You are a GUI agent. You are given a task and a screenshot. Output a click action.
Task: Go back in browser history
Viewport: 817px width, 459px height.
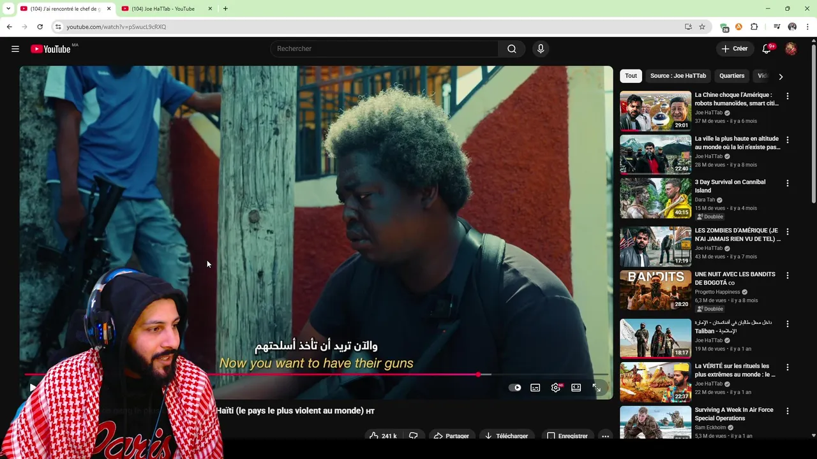[9, 27]
